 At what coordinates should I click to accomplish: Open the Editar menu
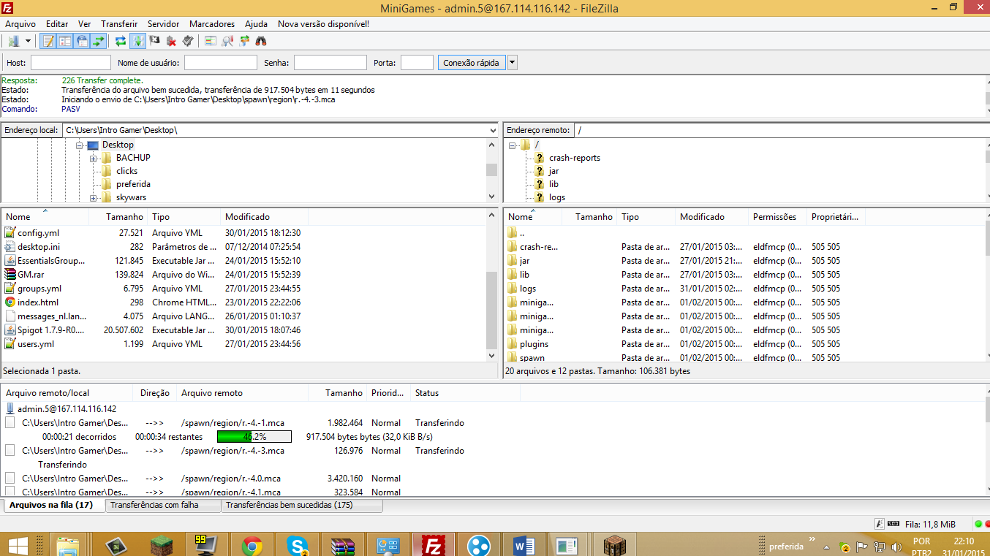(57, 24)
